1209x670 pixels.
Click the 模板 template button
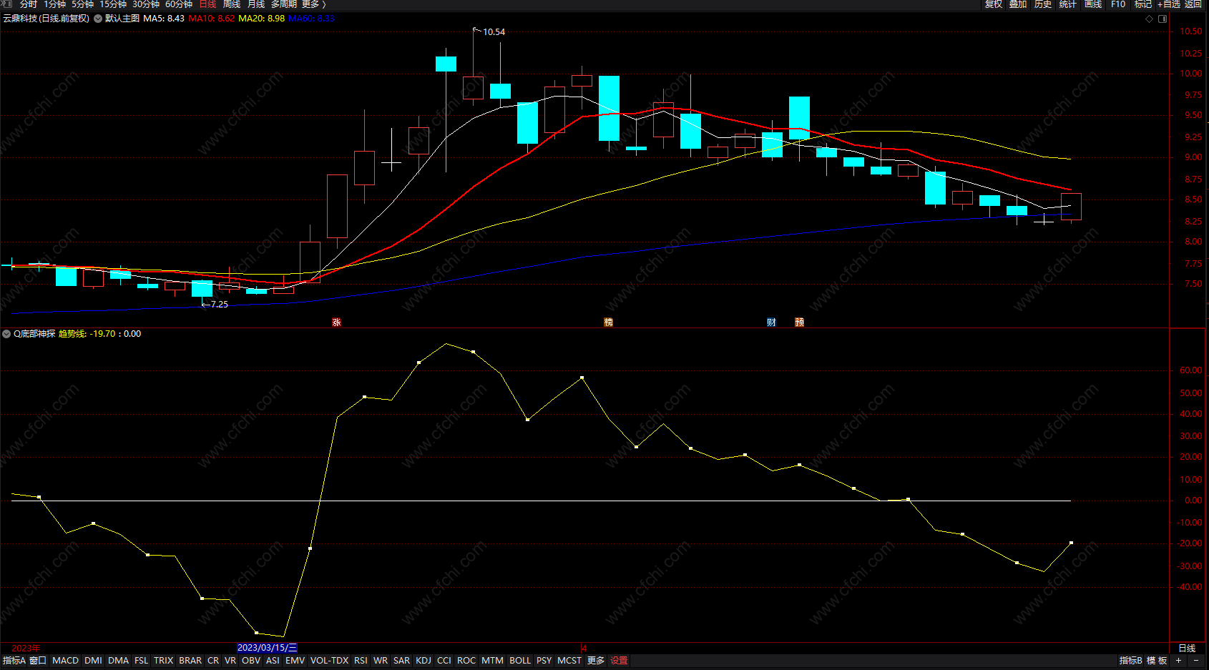tap(1157, 661)
